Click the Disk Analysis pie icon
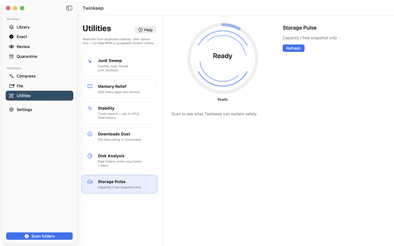The width and height of the screenshot is (394, 246). pos(90,156)
